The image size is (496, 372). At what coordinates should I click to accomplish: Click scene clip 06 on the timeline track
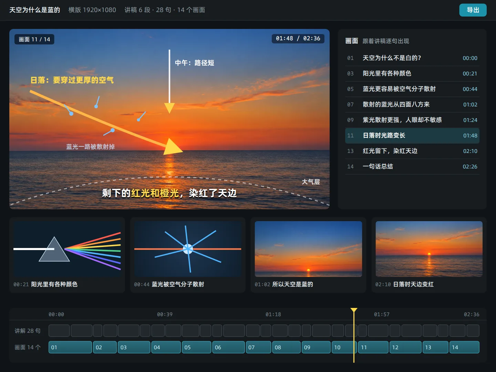point(228,347)
